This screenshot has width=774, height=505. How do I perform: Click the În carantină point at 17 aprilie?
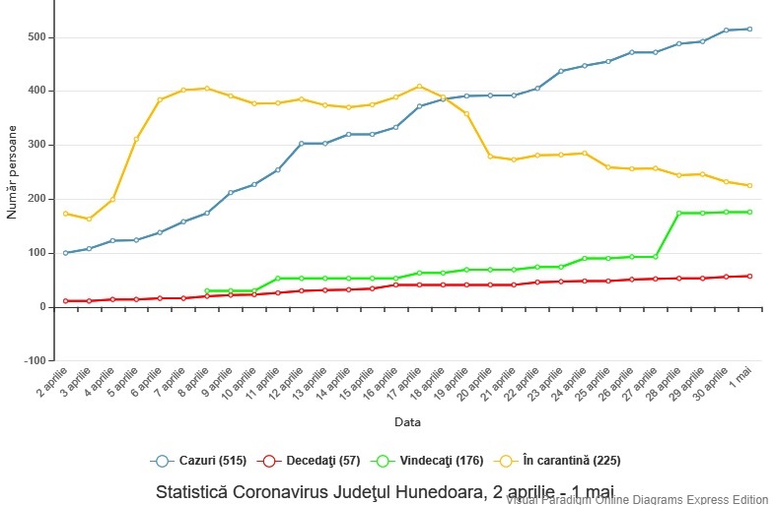point(419,87)
